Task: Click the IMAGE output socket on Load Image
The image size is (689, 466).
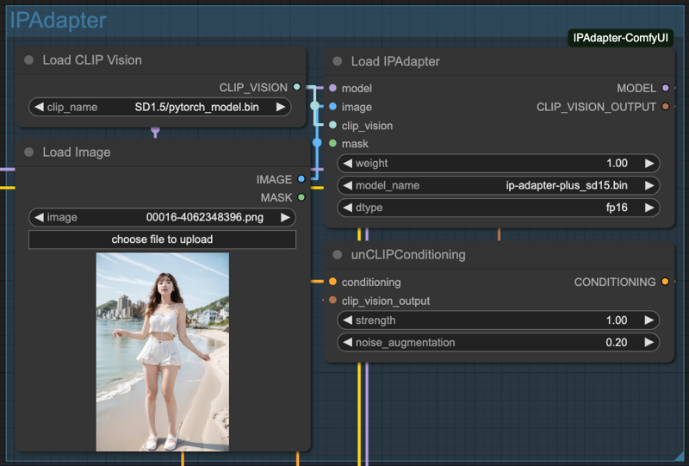Action: click(x=301, y=179)
